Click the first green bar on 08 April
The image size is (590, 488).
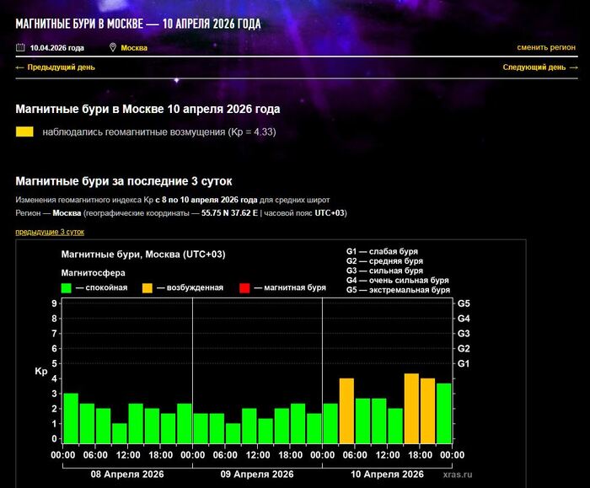point(71,418)
